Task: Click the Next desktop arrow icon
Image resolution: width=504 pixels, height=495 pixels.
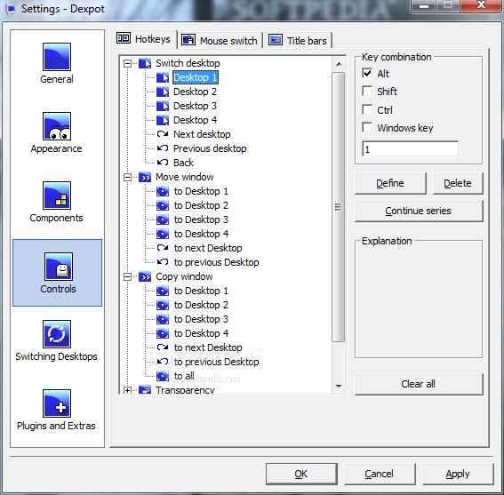Action: [x=163, y=134]
